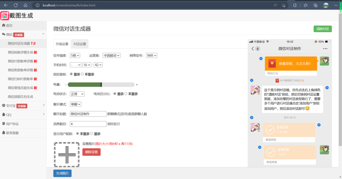Select 锁定旋转 不显示 radio
This screenshot has width=342, height=179.
(82, 74)
